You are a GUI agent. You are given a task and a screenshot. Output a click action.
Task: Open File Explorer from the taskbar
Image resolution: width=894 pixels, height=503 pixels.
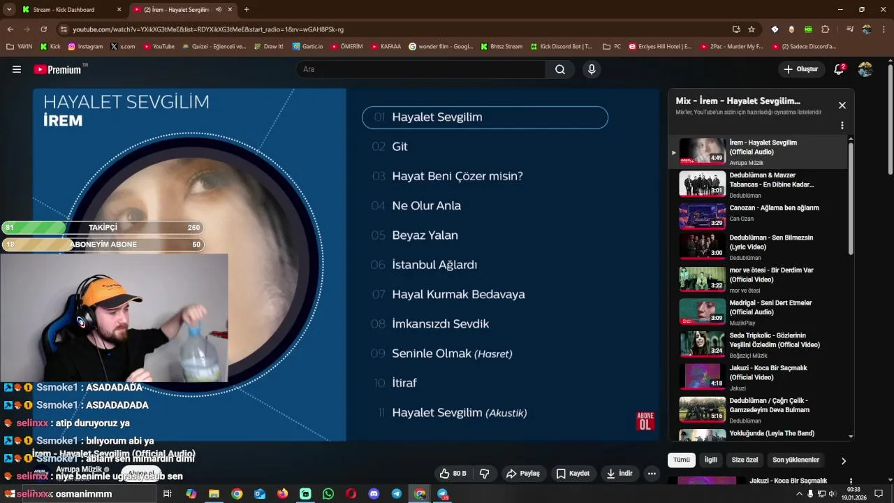(x=214, y=494)
